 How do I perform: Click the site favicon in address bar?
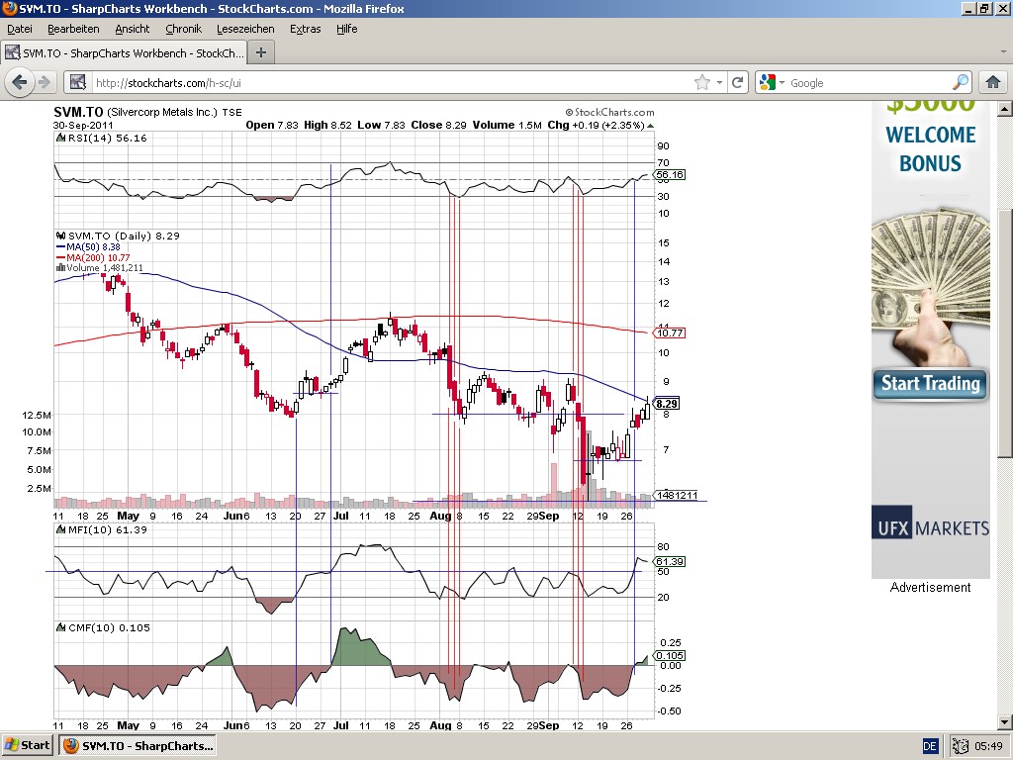(78, 83)
